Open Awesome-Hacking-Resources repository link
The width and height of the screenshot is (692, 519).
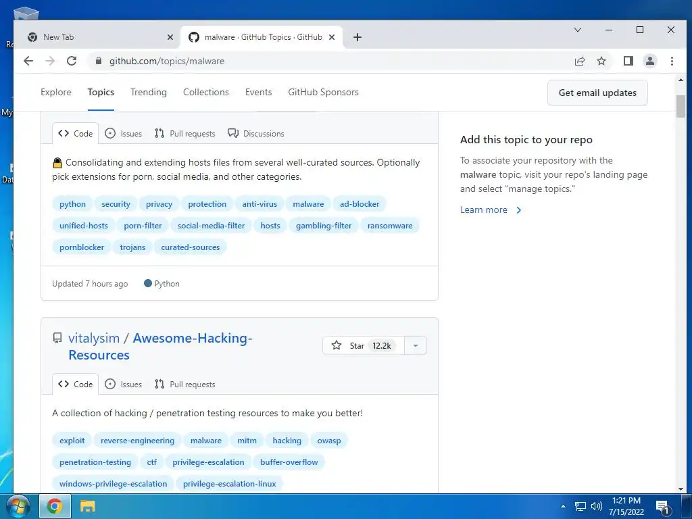[x=160, y=347]
